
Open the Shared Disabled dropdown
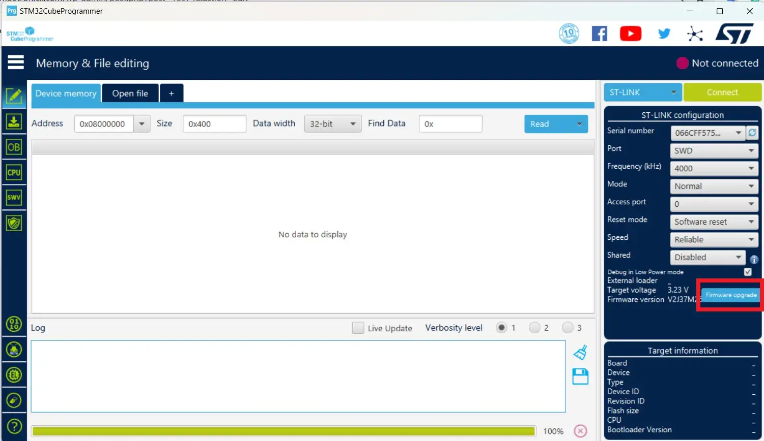coord(708,257)
